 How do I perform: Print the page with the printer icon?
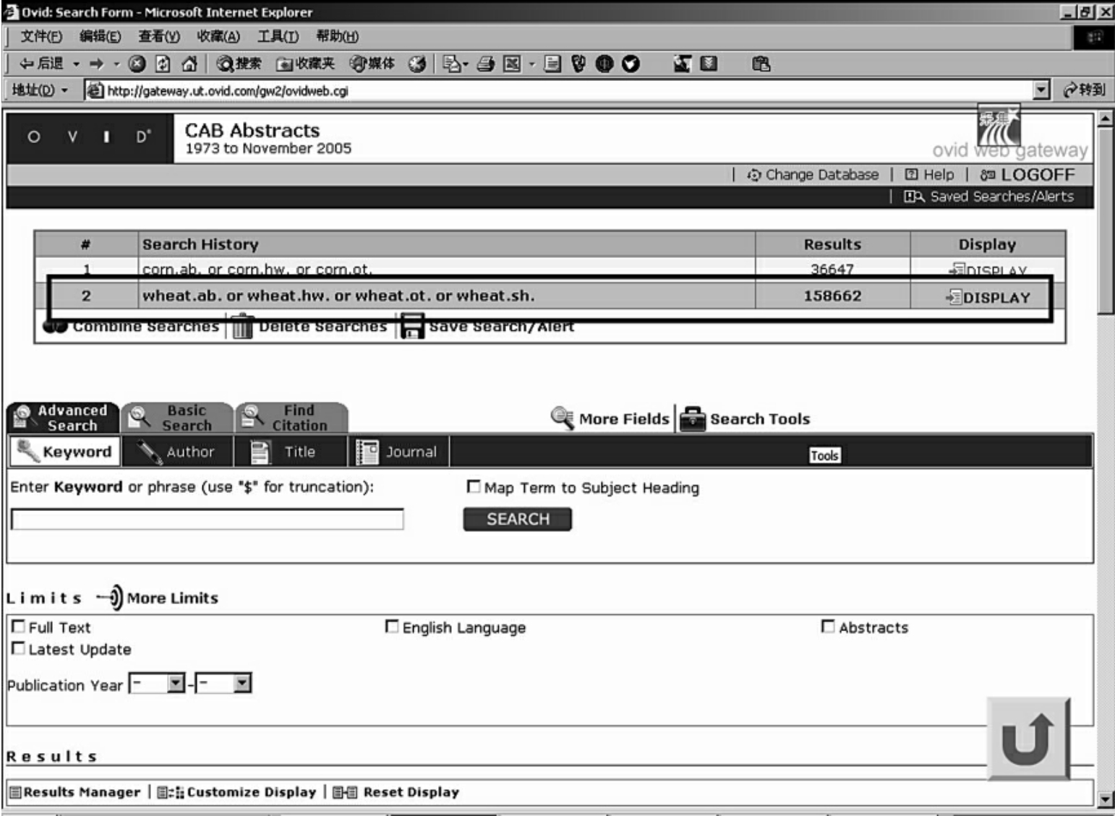486,64
